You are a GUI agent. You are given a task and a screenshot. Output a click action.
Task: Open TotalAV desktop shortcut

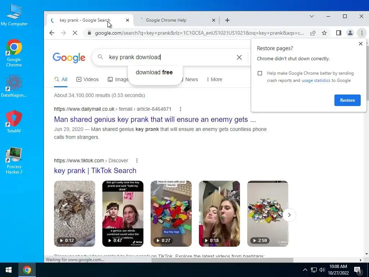14,121
